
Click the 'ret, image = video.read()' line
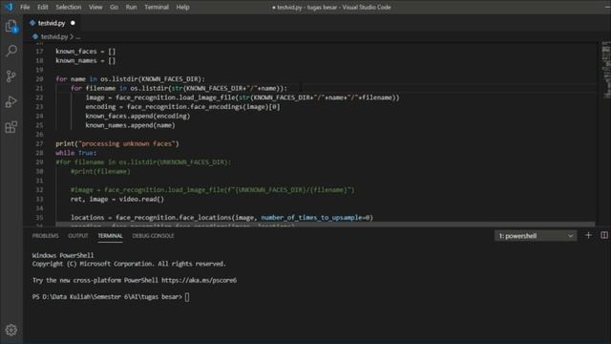click(117, 199)
